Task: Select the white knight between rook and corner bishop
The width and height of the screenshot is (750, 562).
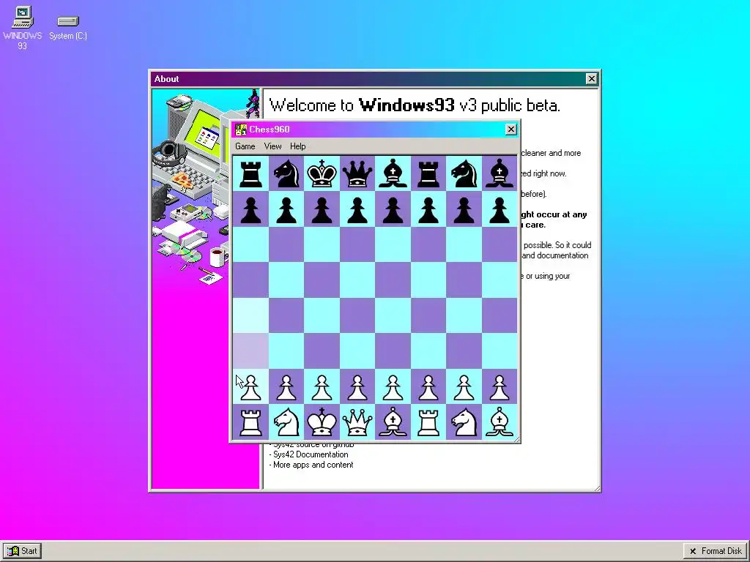Action: 464,422
